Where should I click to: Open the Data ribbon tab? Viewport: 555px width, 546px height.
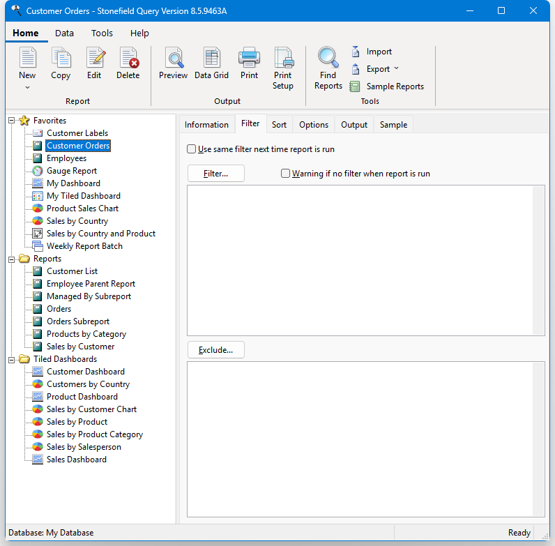click(65, 33)
